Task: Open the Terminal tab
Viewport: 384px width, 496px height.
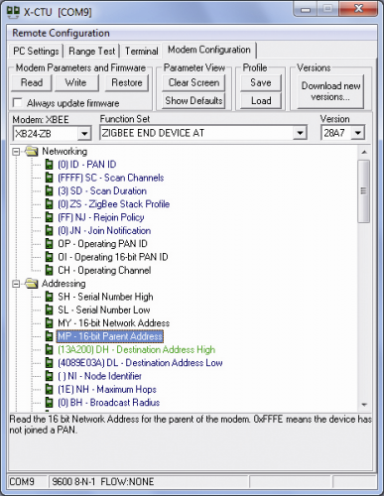Action: click(142, 52)
